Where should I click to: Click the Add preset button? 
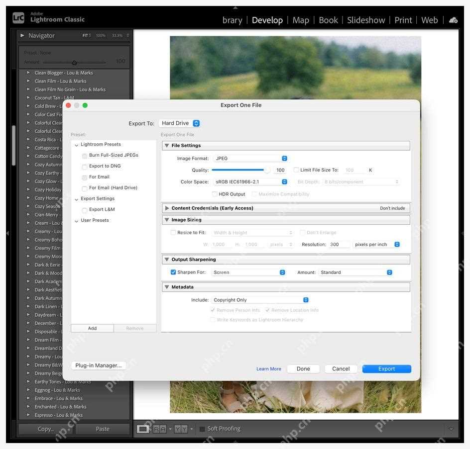click(92, 328)
